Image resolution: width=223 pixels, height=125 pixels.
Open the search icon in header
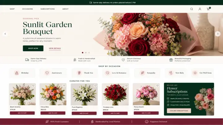point(192,9)
